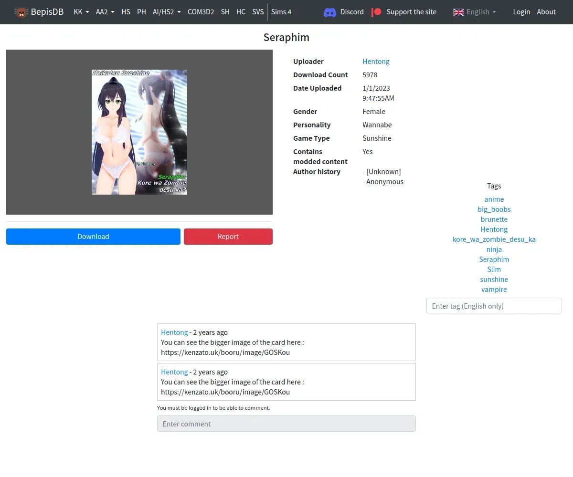The width and height of the screenshot is (573, 477).
Task: Click the Female gender value
Action: [x=374, y=112]
